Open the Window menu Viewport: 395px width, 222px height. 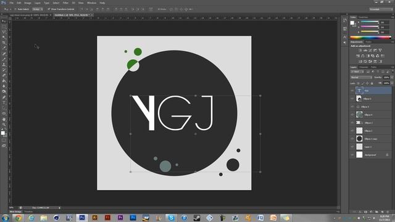click(x=91, y=2)
